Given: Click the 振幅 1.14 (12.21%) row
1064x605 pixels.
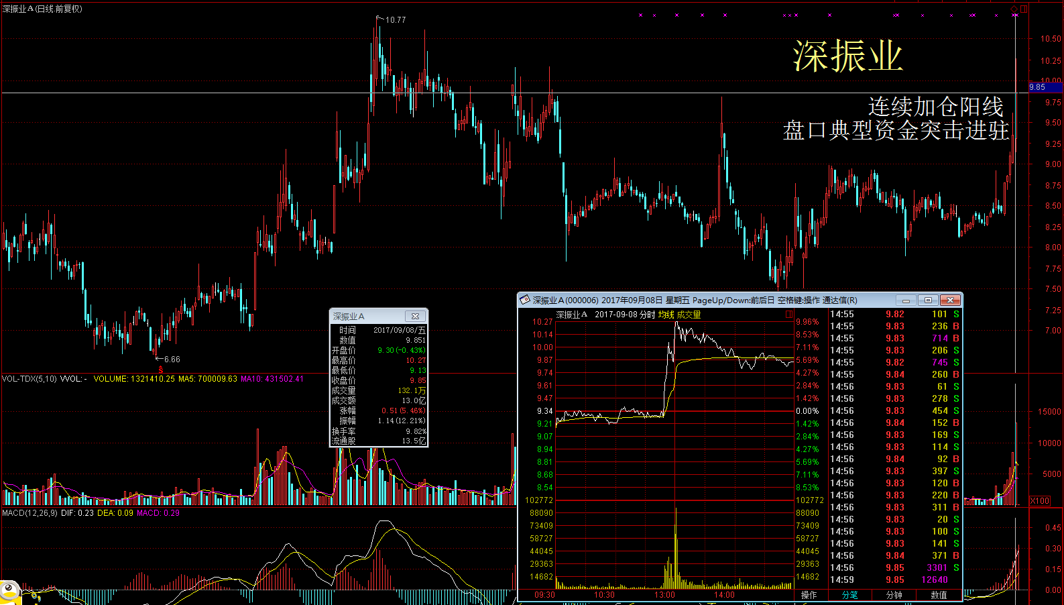Looking at the screenshot, I should pos(379,421).
